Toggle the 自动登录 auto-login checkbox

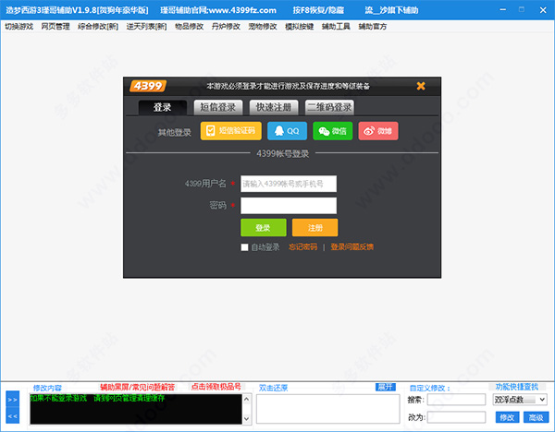pyautogui.click(x=244, y=247)
